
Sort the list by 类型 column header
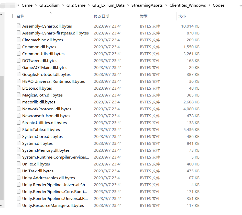(x=144, y=16)
